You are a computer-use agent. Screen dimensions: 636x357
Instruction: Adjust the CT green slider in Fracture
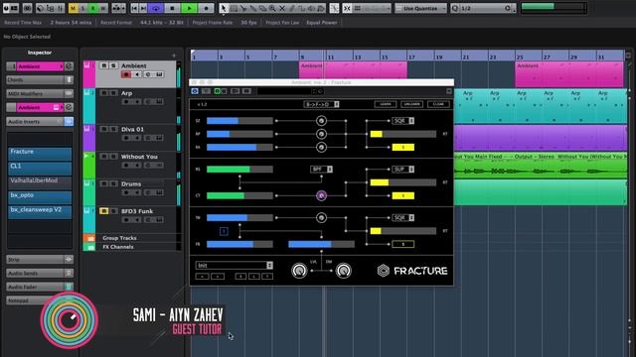tap(239, 196)
